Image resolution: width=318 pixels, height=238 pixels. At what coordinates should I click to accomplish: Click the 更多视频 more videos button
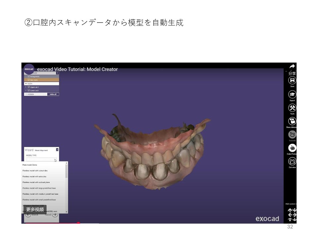(35, 209)
